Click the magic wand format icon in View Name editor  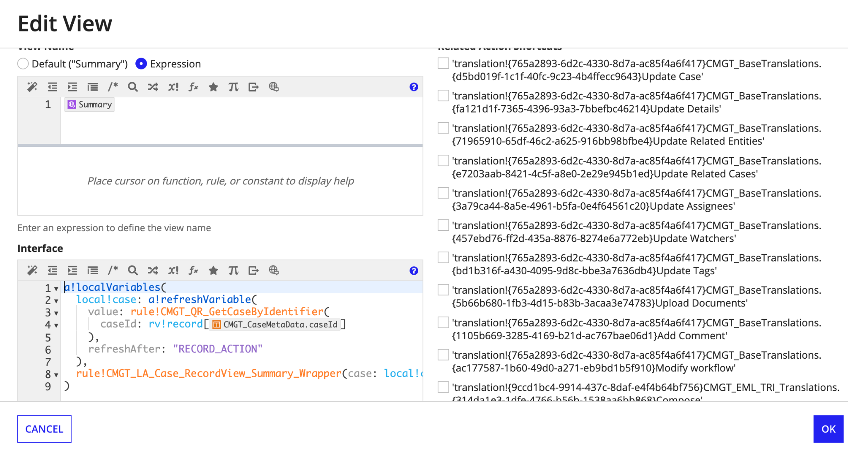point(32,87)
